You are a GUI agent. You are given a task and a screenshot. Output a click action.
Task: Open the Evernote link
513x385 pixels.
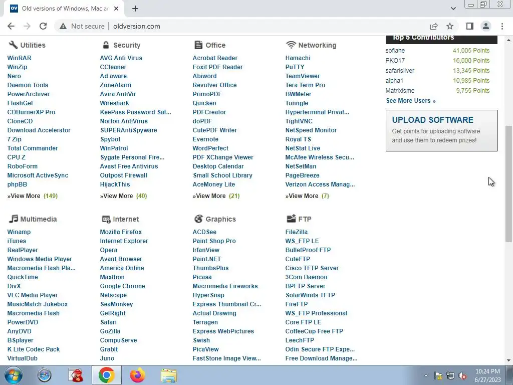pyautogui.click(x=205, y=139)
